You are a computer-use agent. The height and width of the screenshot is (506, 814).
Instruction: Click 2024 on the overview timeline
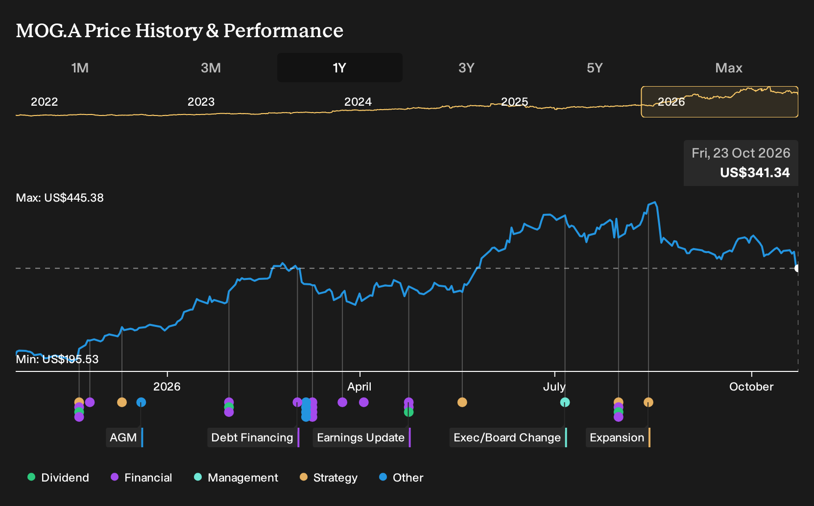[358, 102]
